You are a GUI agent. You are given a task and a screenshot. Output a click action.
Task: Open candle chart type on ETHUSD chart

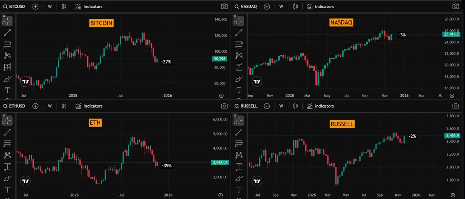(x=64, y=106)
